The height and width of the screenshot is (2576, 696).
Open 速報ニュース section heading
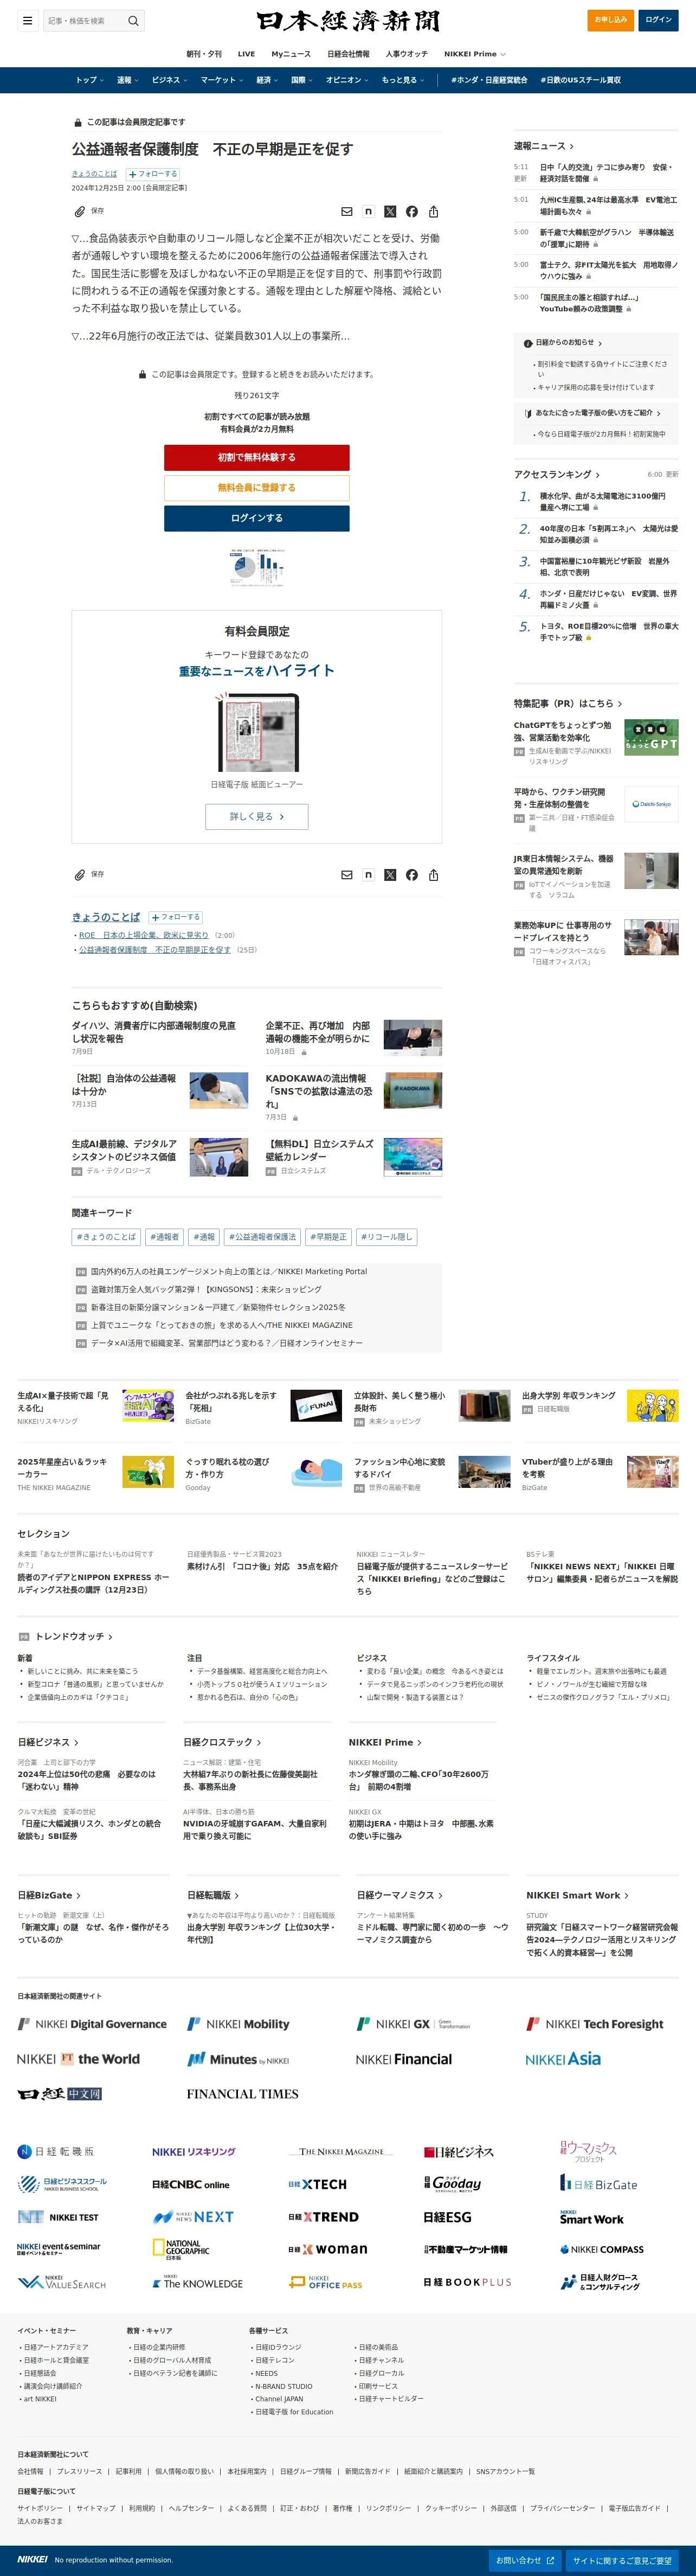[x=544, y=146]
